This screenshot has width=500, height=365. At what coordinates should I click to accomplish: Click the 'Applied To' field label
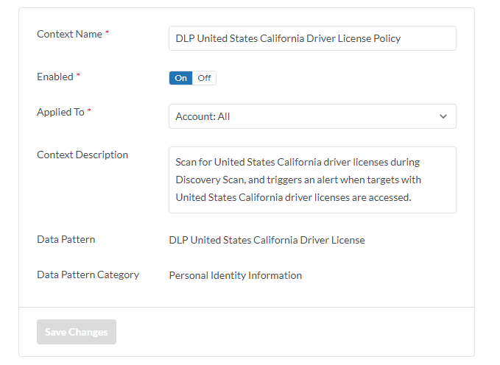[60, 112]
